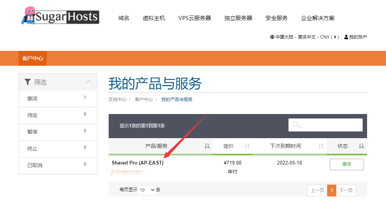The height and width of the screenshot is (205, 386).
Task: Go to 客户中心 breadcrumb
Action: (x=144, y=100)
